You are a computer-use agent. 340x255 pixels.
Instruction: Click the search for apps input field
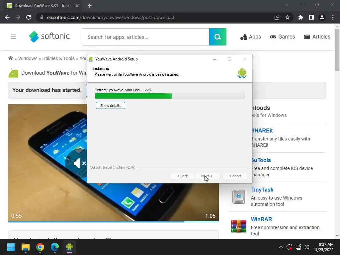pyautogui.click(x=145, y=37)
